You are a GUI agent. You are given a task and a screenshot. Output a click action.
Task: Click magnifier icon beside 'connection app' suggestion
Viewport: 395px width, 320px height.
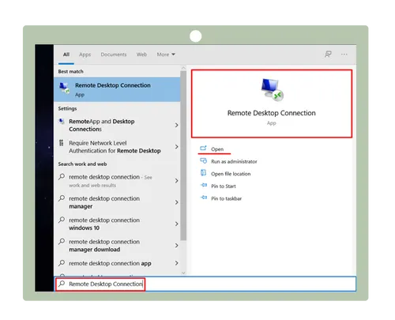click(x=62, y=263)
